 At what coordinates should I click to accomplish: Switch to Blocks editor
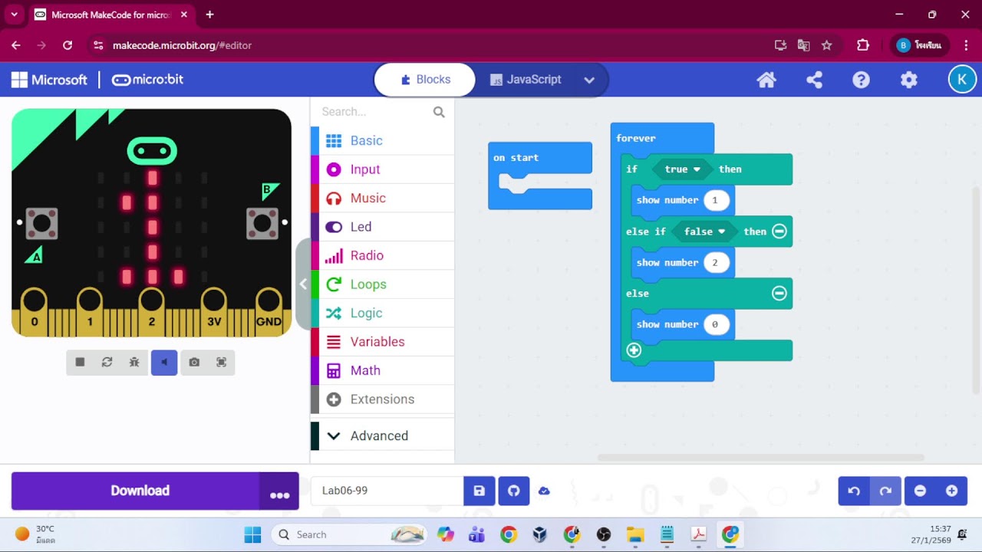tap(425, 80)
